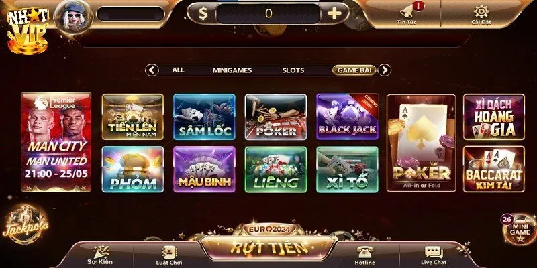Go to previous category with left arrow
537x268 pixels.
152,70
